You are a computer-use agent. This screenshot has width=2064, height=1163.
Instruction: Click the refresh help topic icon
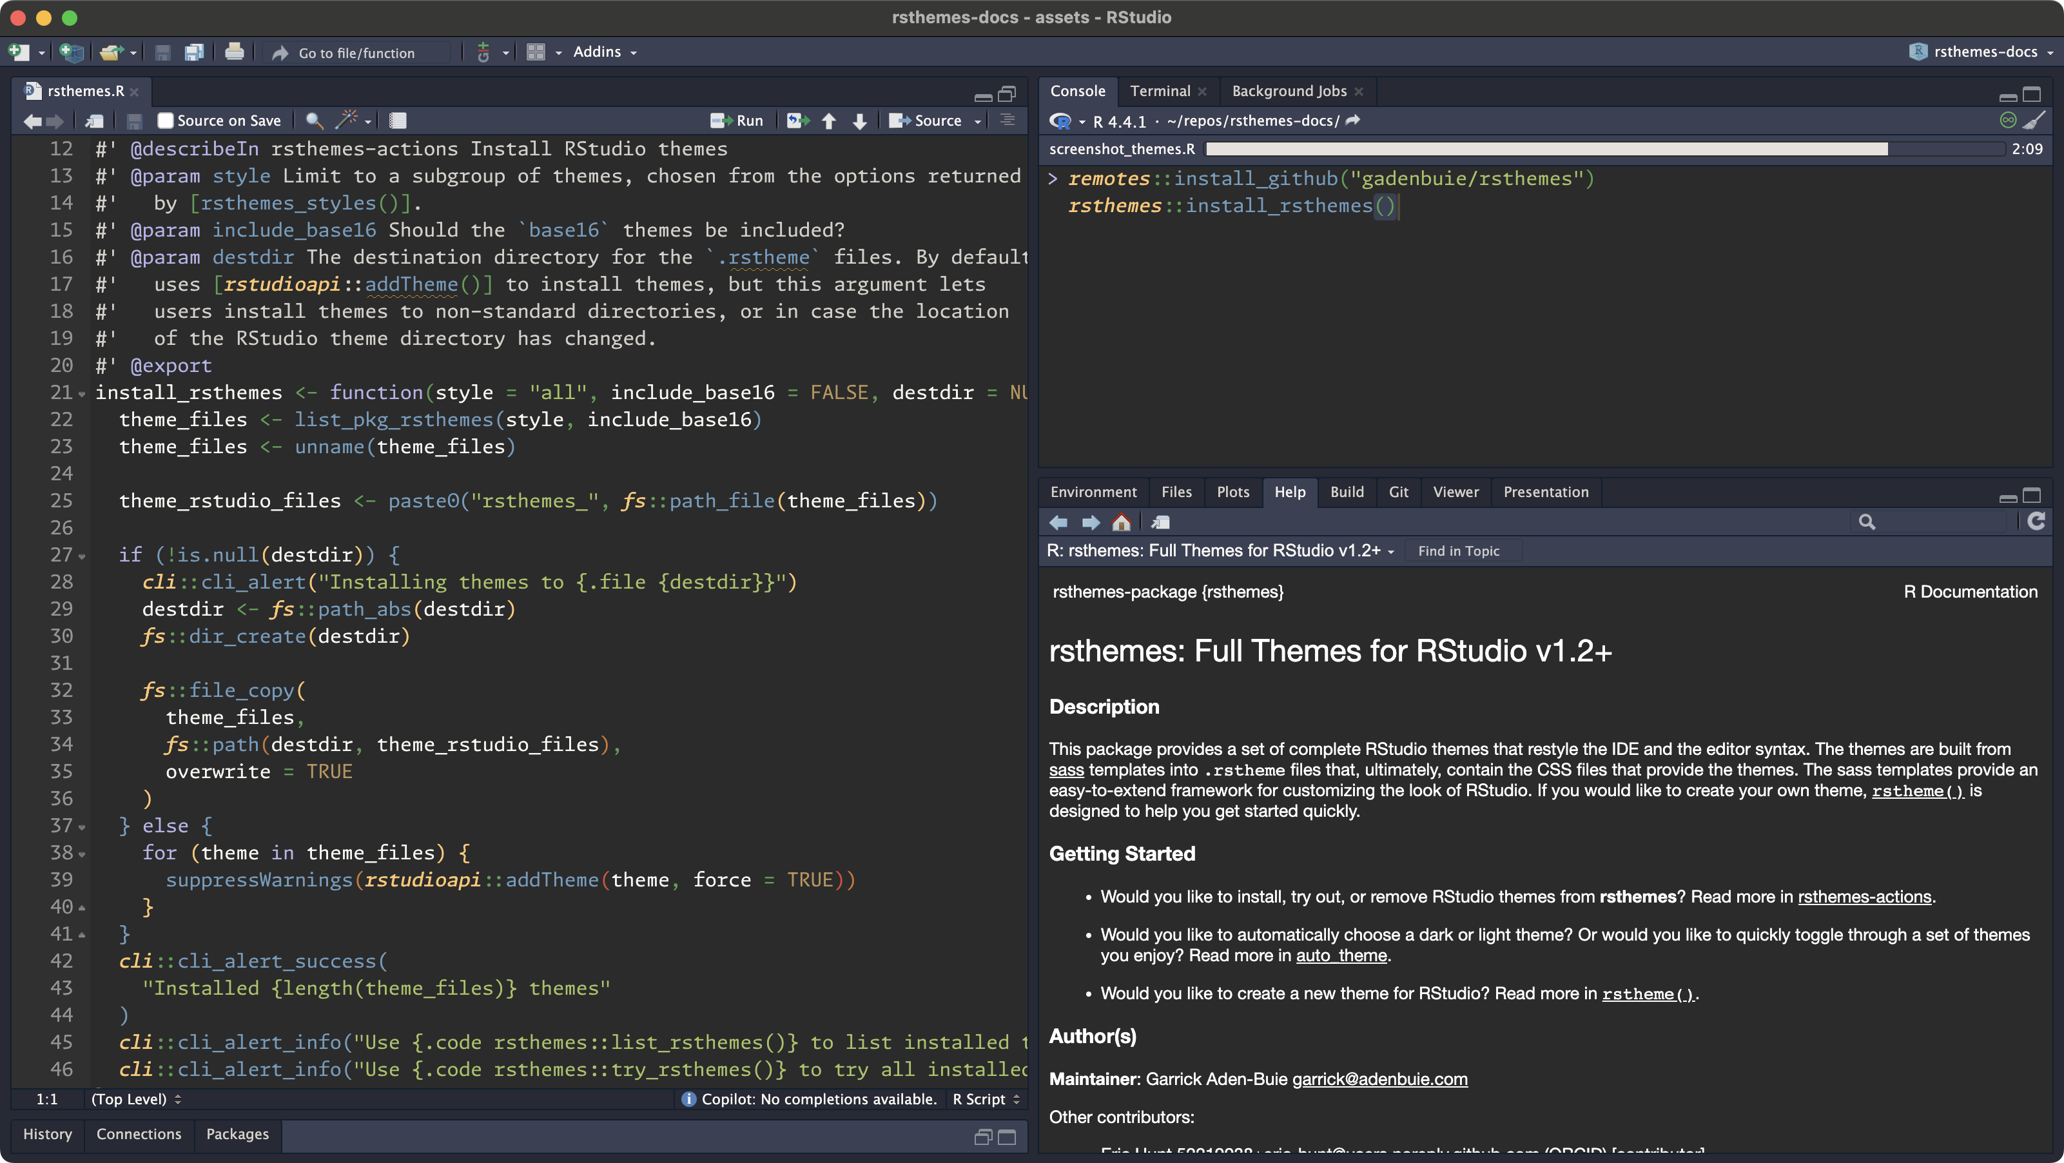pos(2036,522)
